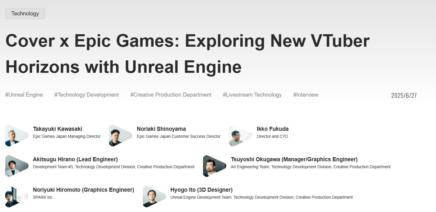This screenshot has width=436, height=212.
Task: Click the name Noriaki Shinoyama
Action: (x=161, y=129)
